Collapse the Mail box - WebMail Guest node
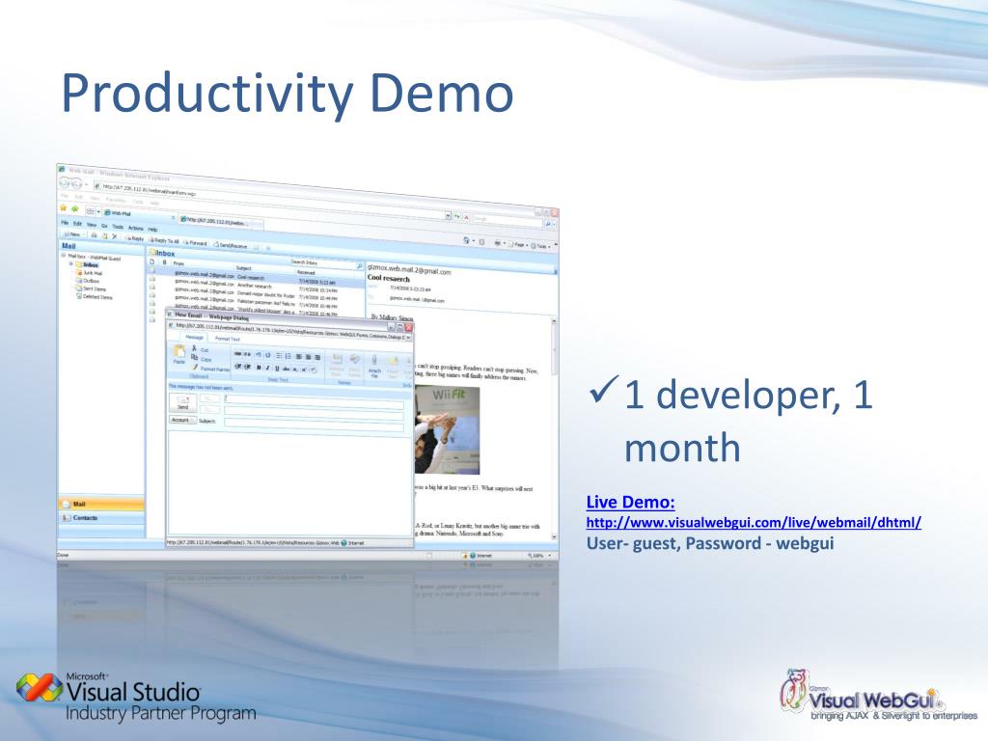The width and height of the screenshot is (988, 741). (64, 257)
